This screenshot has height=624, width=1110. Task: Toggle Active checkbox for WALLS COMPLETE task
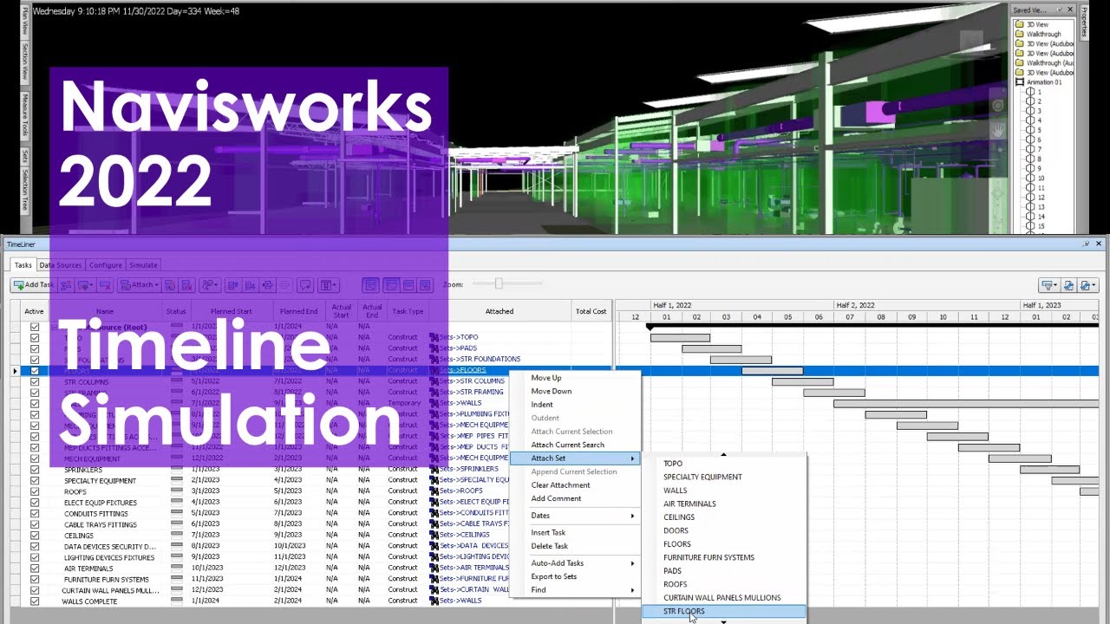35,601
